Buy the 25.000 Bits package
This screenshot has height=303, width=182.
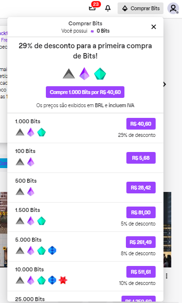pos(139,299)
